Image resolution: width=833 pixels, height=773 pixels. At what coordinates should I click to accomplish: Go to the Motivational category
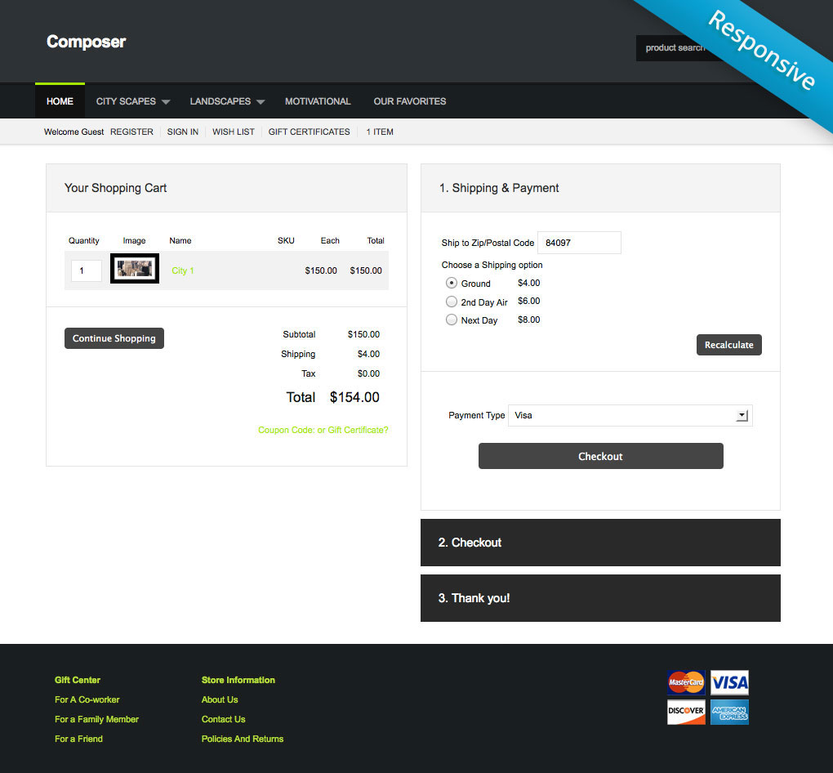[x=318, y=101]
